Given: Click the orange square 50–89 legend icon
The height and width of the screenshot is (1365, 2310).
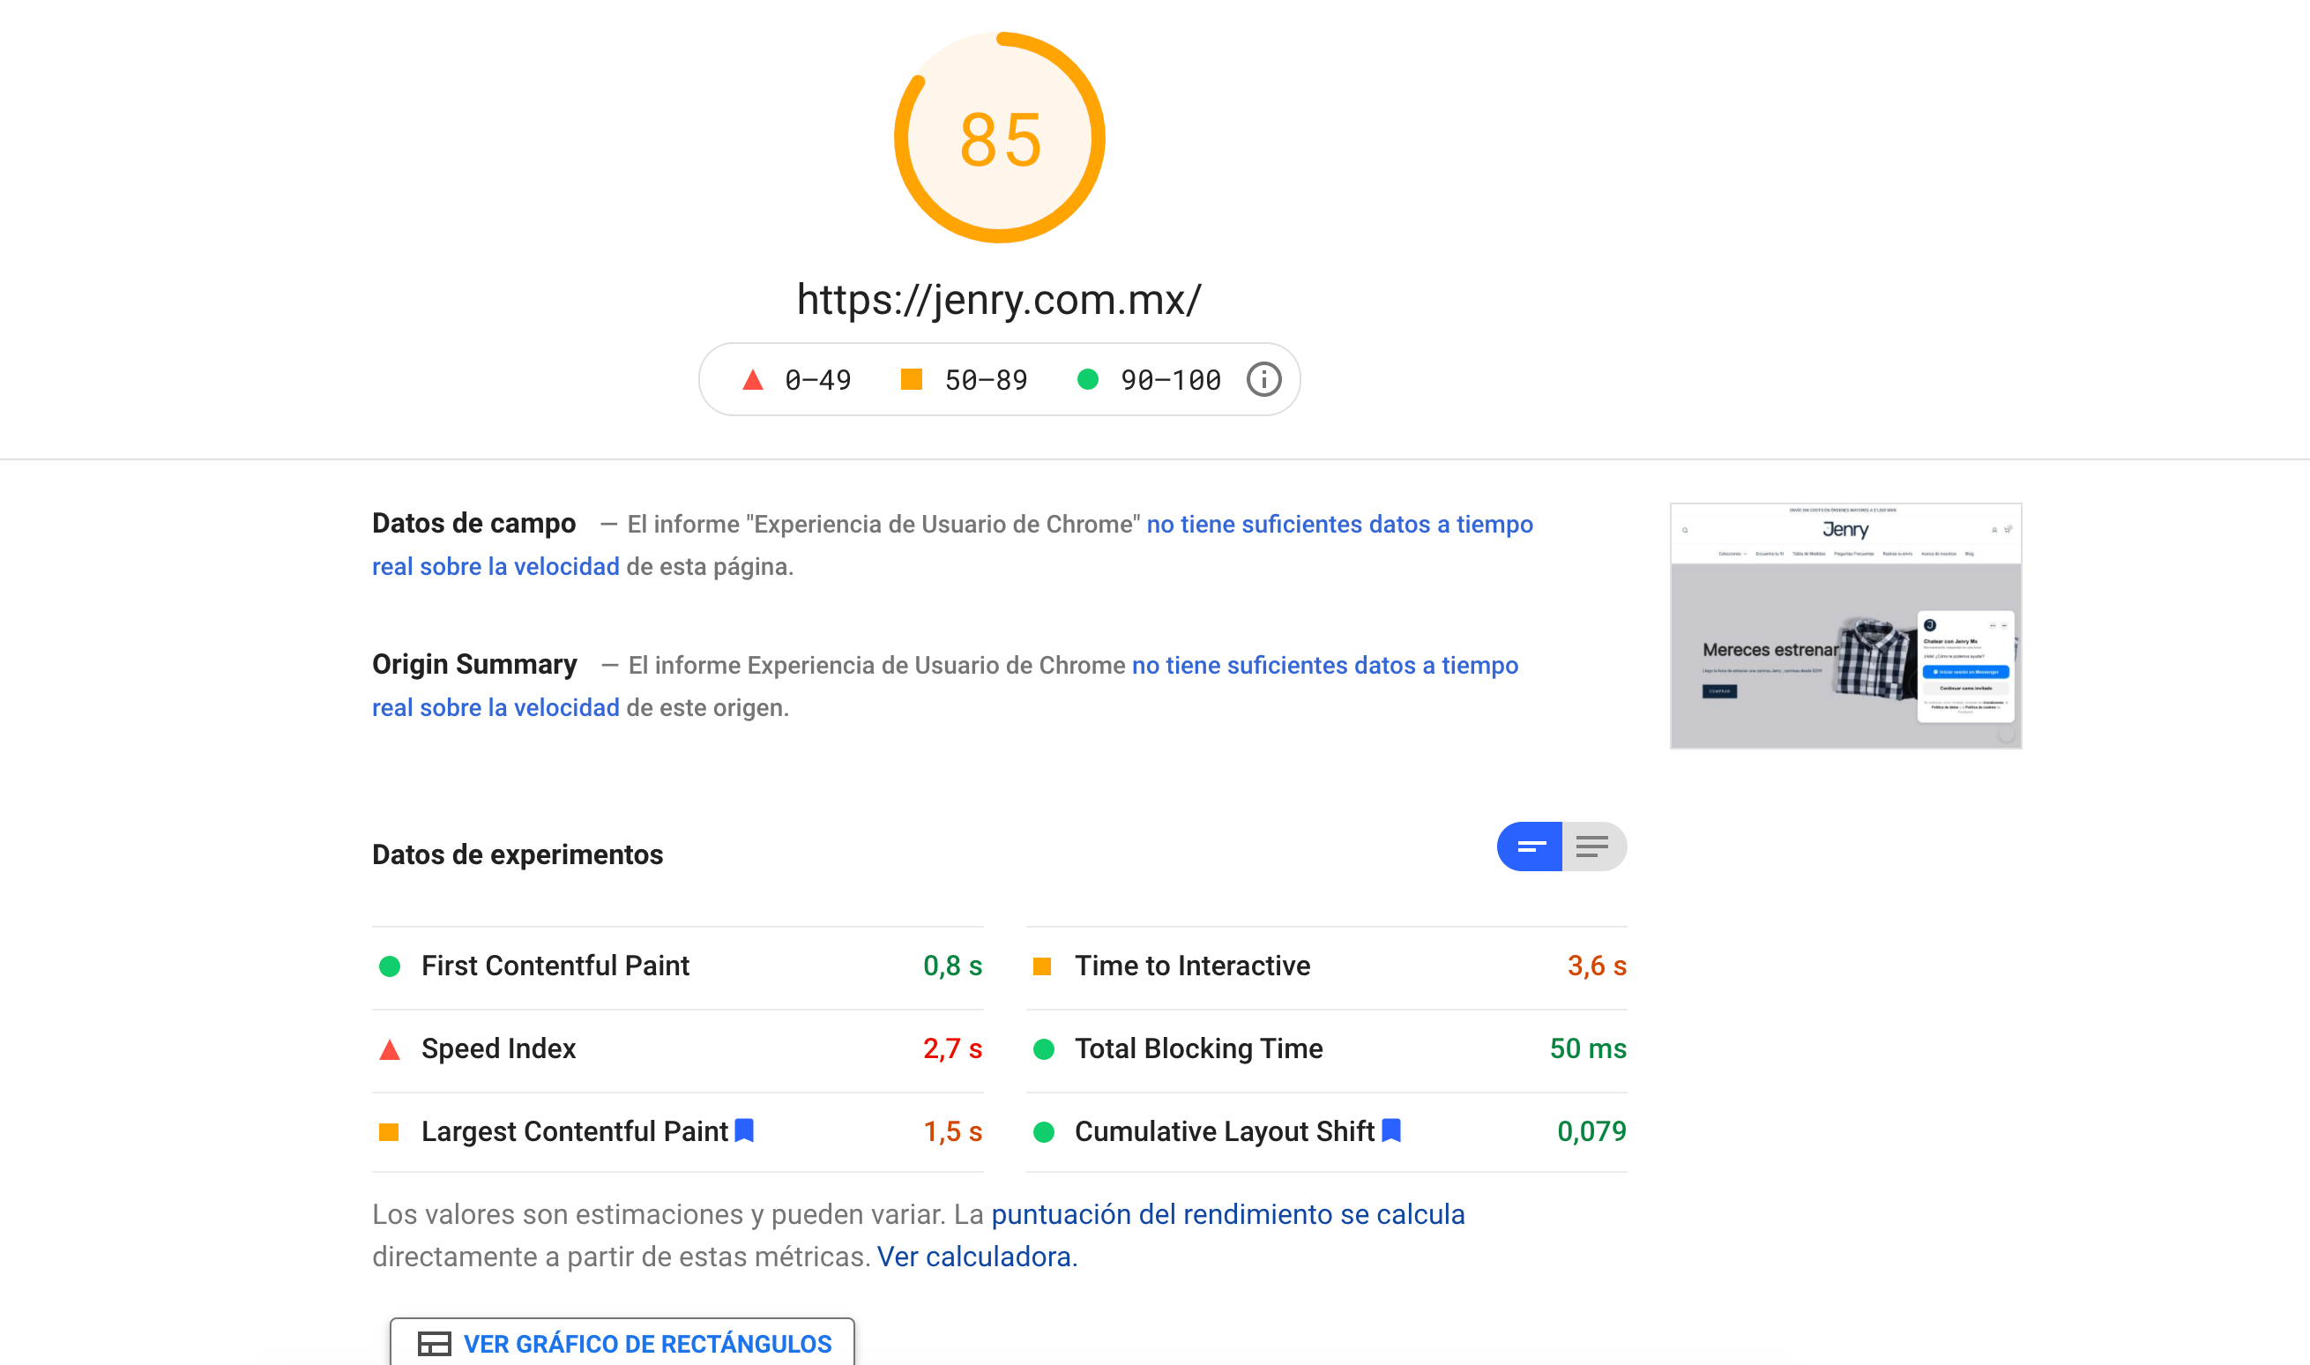Looking at the screenshot, I should coord(912,379).
